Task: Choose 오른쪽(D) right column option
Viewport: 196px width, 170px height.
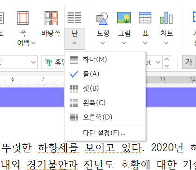Action: (x=105, y=117)
